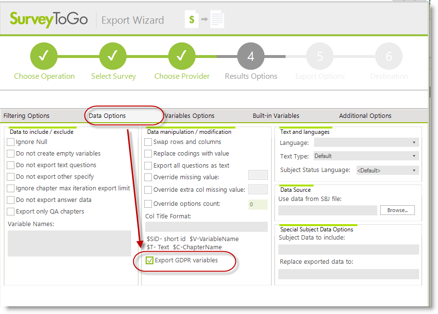Viewport: 438px width, 314px height.
Task: Check Export only QA chapters
Action: pos(11,211)
